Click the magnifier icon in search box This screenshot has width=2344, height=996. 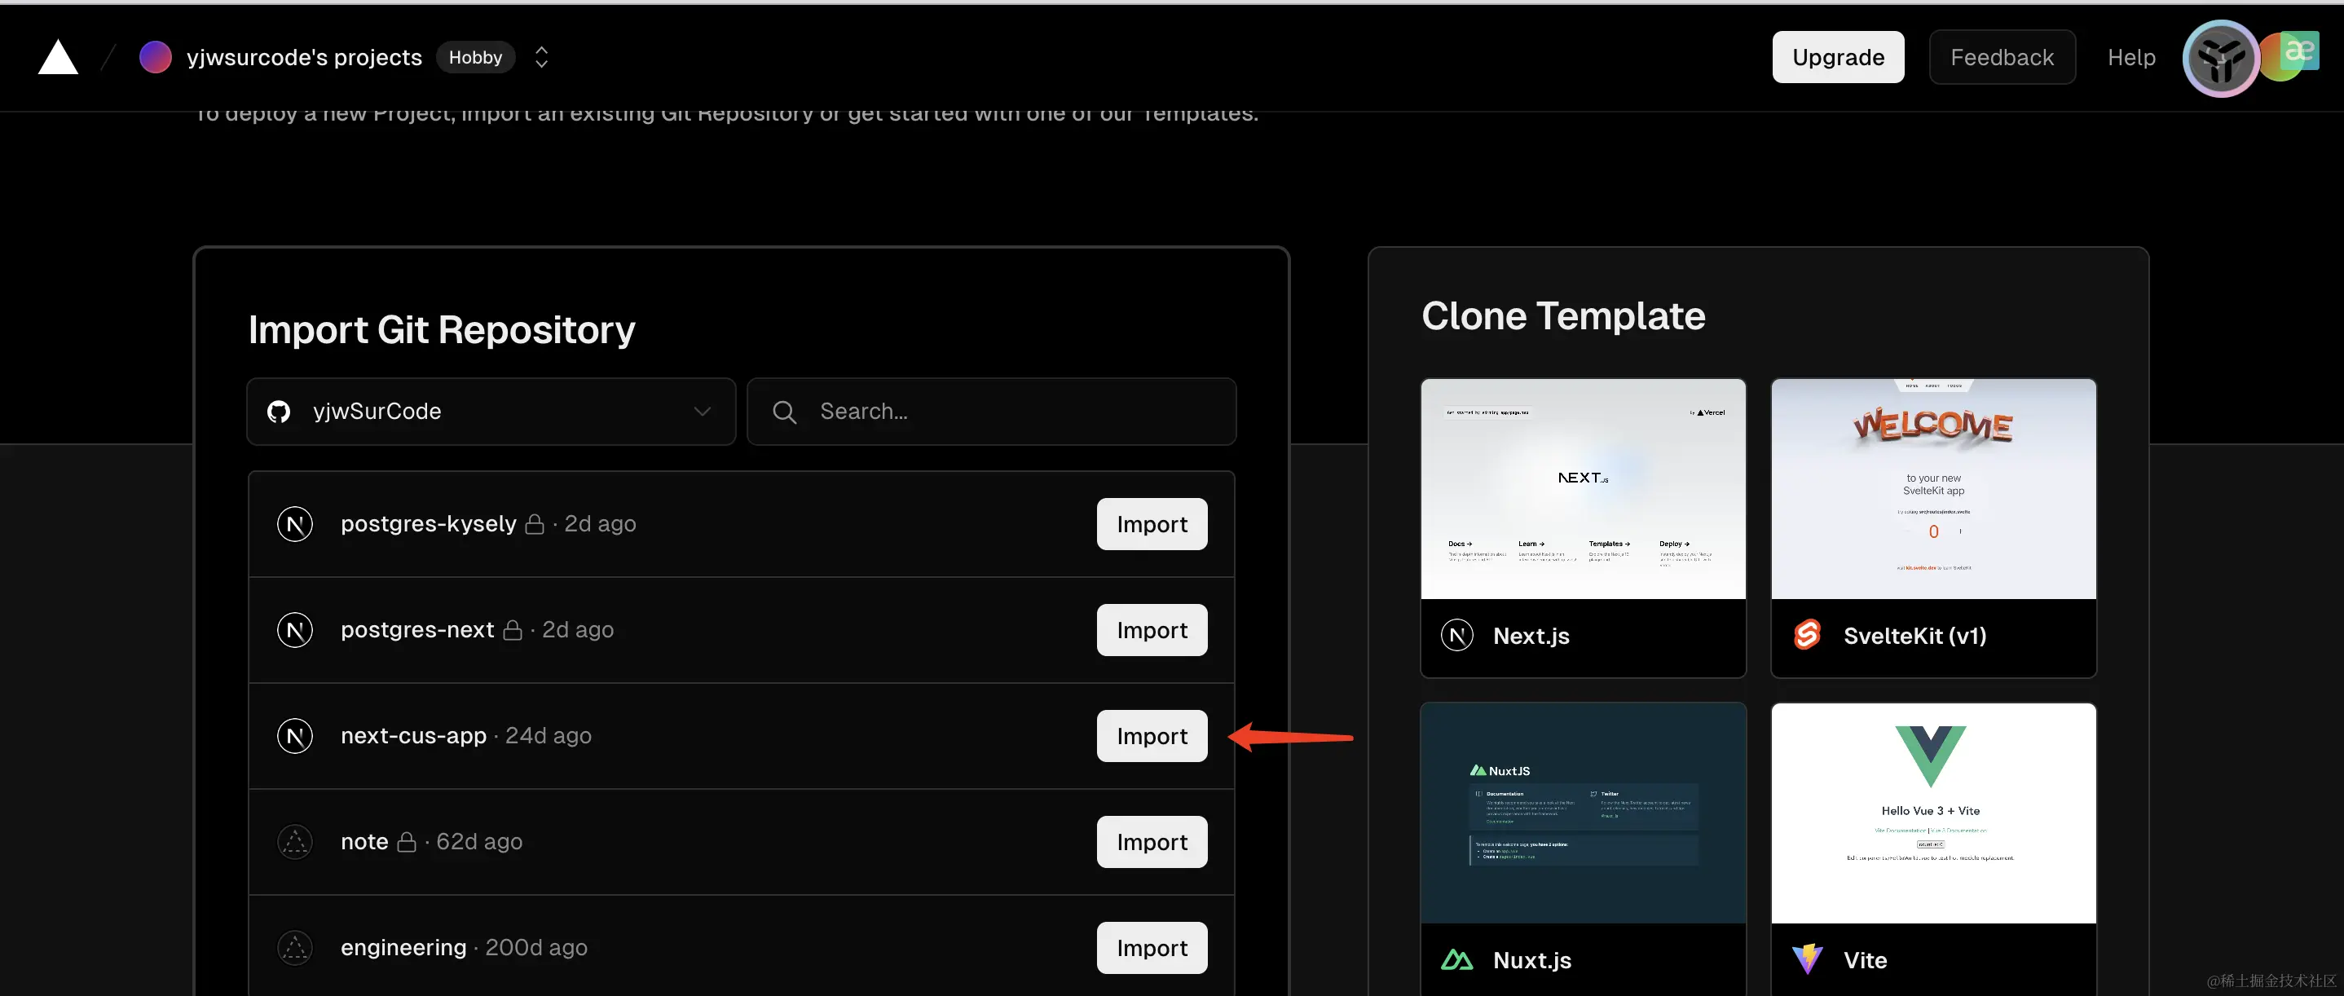[783, 412]
